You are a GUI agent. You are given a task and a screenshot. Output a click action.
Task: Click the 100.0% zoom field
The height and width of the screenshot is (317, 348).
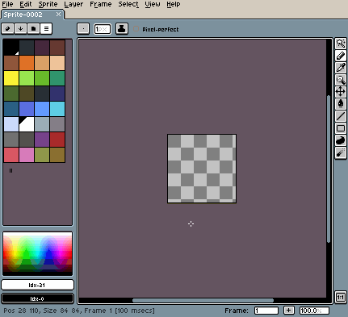click(314, 311)
